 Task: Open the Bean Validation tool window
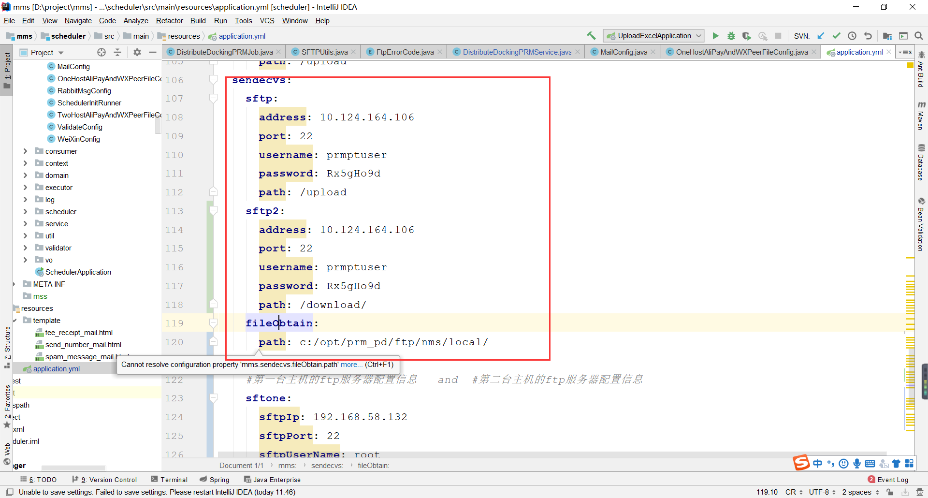click(x=921, y=224)
